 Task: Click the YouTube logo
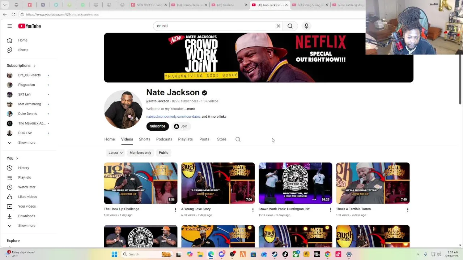click(30, 26)
